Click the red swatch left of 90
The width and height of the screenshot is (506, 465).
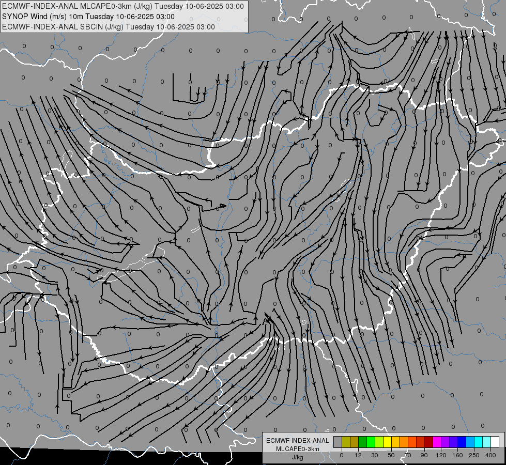(421, 442)
